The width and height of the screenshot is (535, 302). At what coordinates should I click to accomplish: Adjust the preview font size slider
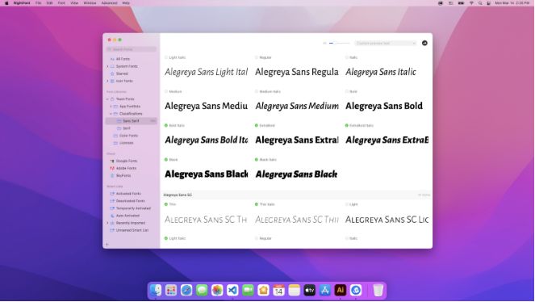[x=339, y=43]
